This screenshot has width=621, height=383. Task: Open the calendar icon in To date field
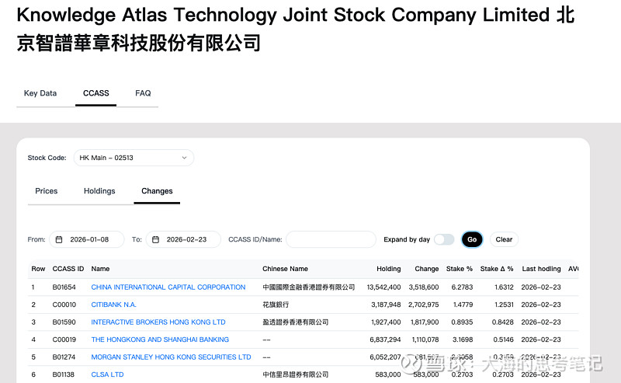coord(156,239)
